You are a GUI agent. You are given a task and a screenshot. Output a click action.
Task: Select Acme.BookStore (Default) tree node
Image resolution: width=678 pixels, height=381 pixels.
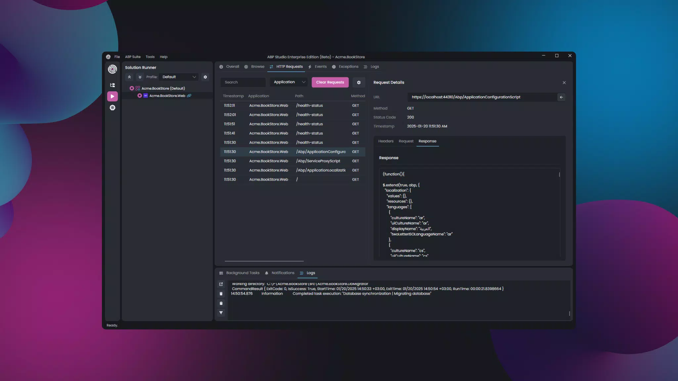tap(163, 88)
